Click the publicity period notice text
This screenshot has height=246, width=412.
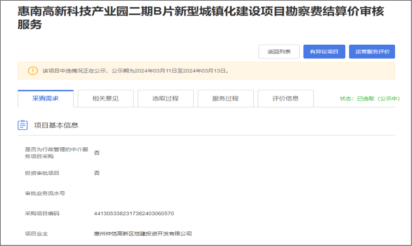[136, 71]
